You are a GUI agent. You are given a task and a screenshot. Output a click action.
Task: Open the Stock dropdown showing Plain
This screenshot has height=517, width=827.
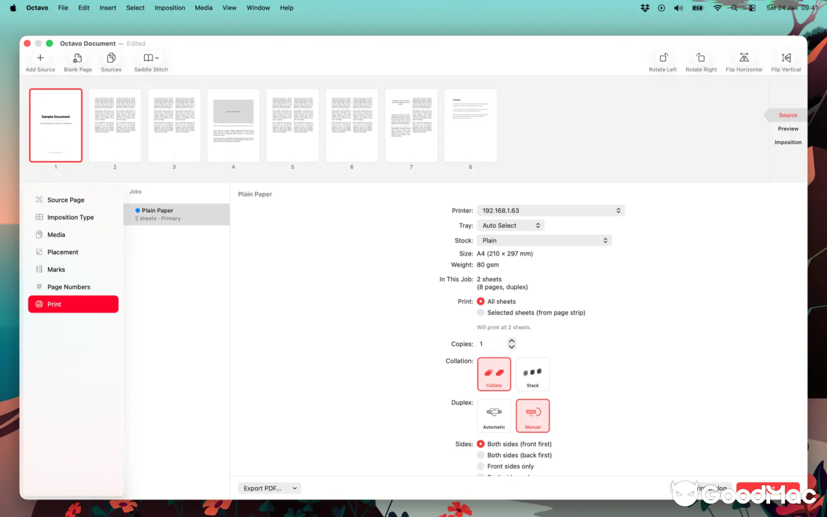[545, 240]
